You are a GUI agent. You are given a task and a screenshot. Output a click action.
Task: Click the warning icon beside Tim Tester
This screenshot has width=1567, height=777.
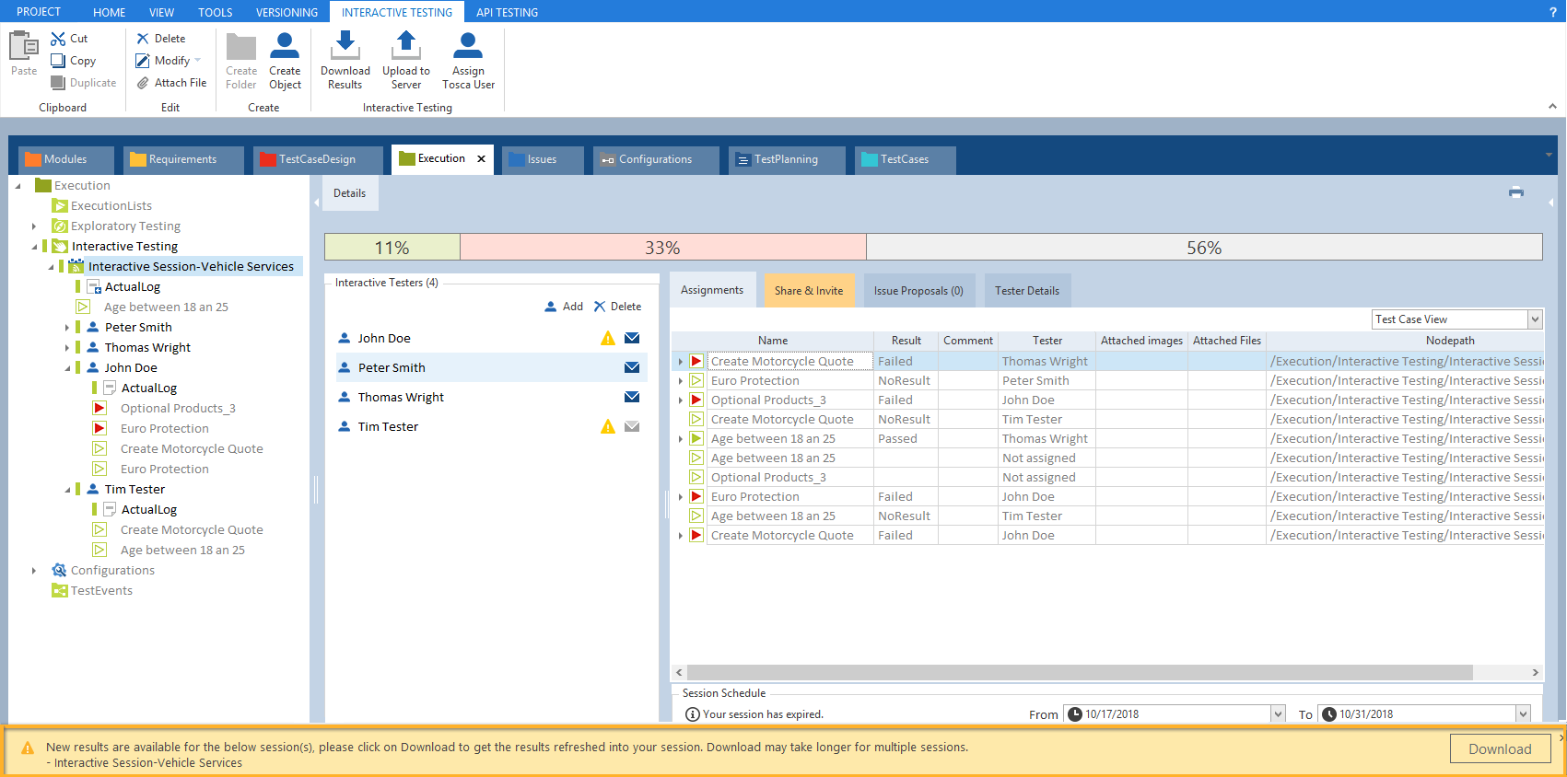(608, 426)
